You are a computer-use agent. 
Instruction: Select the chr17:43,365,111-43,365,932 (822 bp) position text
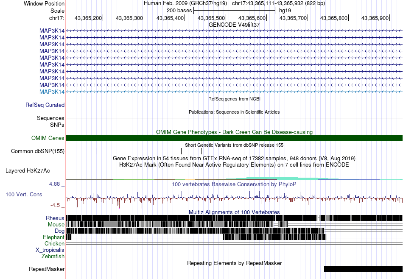278,3
